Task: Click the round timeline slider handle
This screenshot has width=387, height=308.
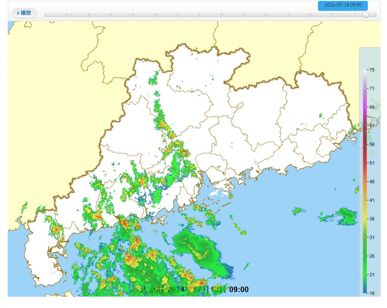Action: pyautogui.click(x=365, y=15)
